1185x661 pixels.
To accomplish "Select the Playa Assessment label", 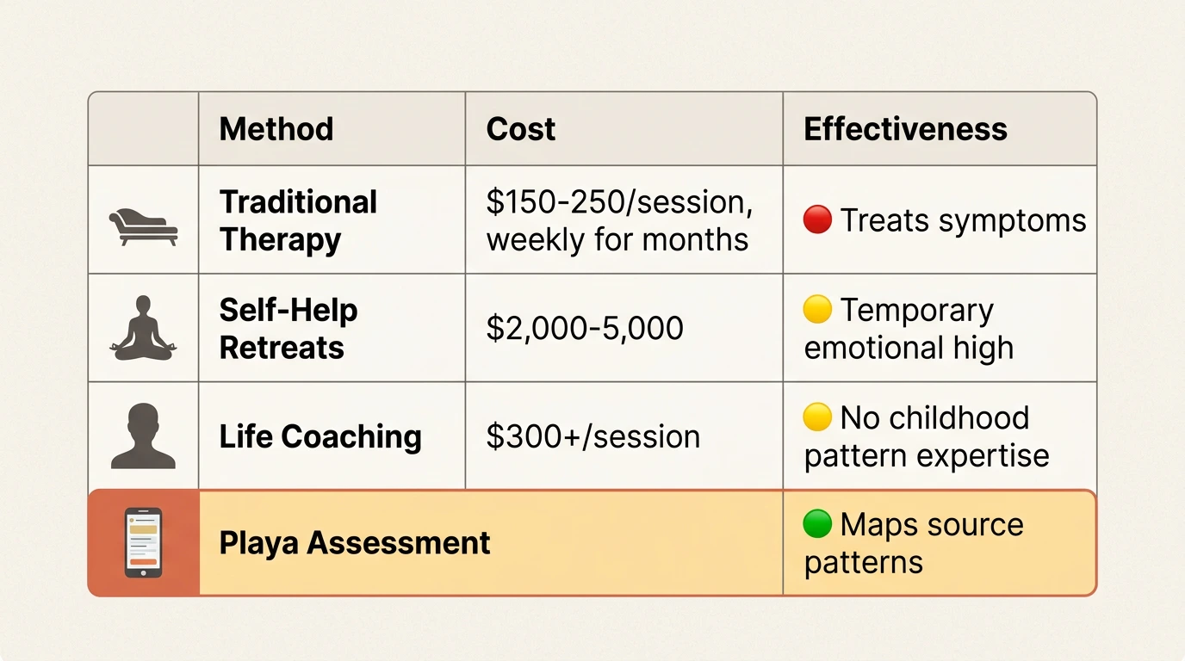I will coord(355,543).
